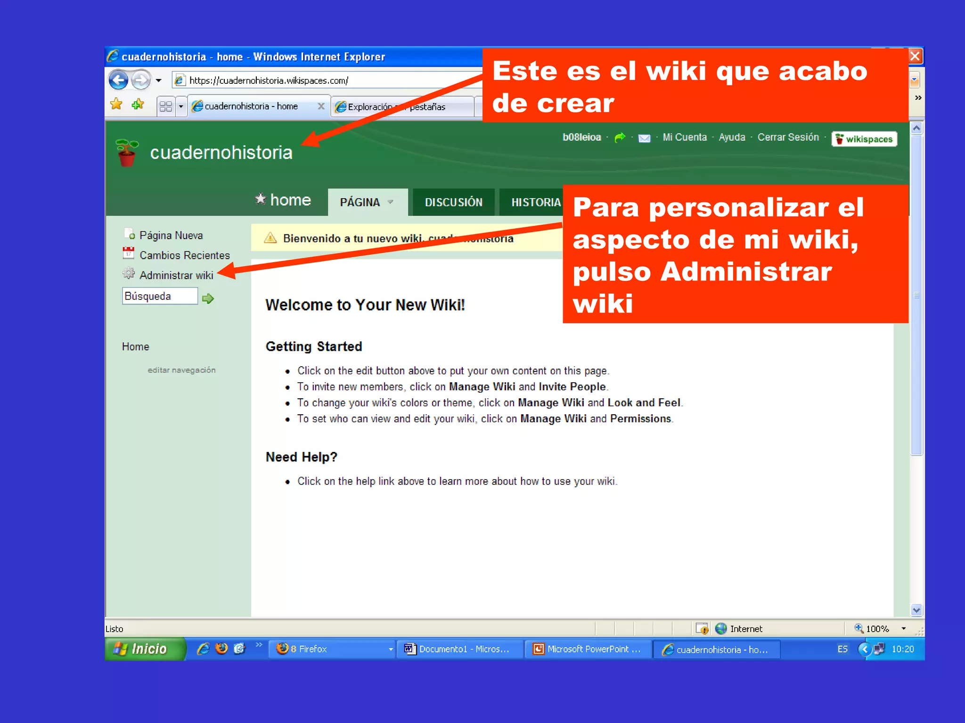Image resolution: width=965 pixels, height=723 pixels.
Task: Switch to the Exploración con pestañas tab
Action: [x=402, y=107]
